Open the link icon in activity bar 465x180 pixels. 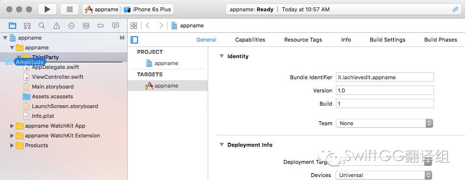[x=455, y=9]
